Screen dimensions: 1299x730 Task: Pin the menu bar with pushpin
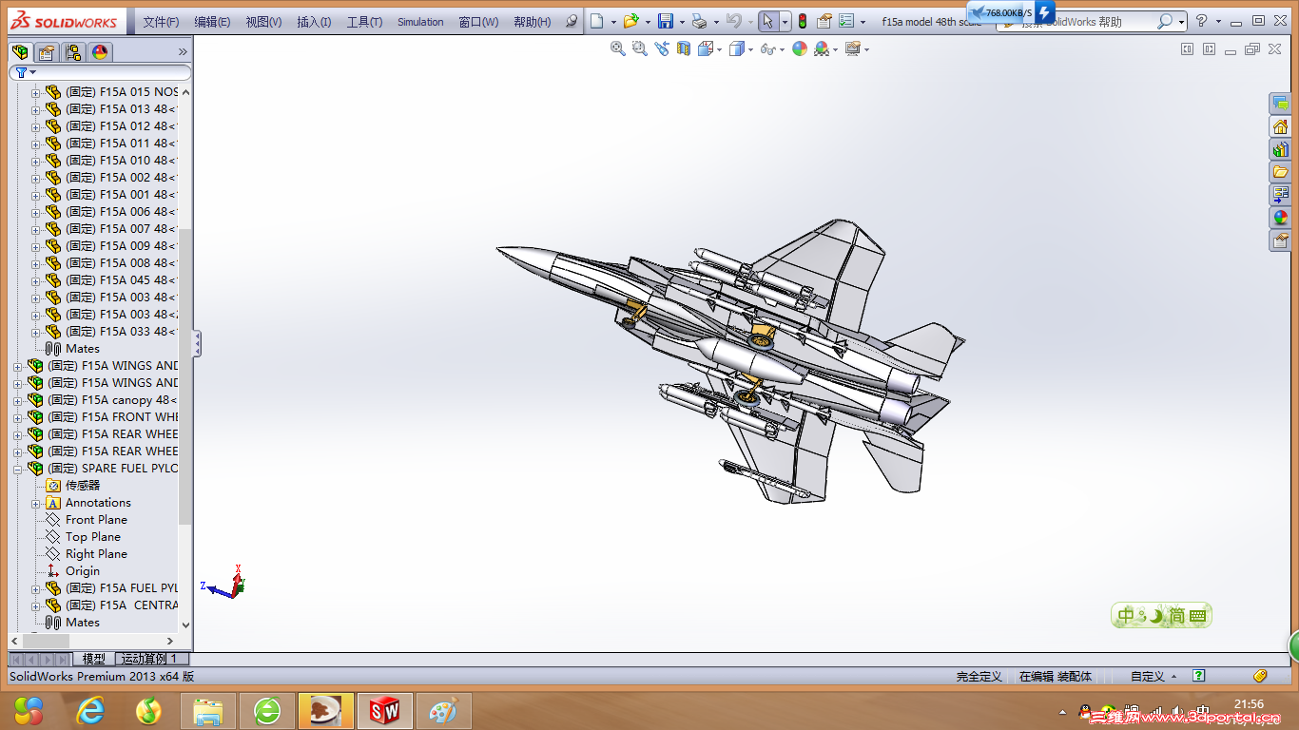point(572,21)
